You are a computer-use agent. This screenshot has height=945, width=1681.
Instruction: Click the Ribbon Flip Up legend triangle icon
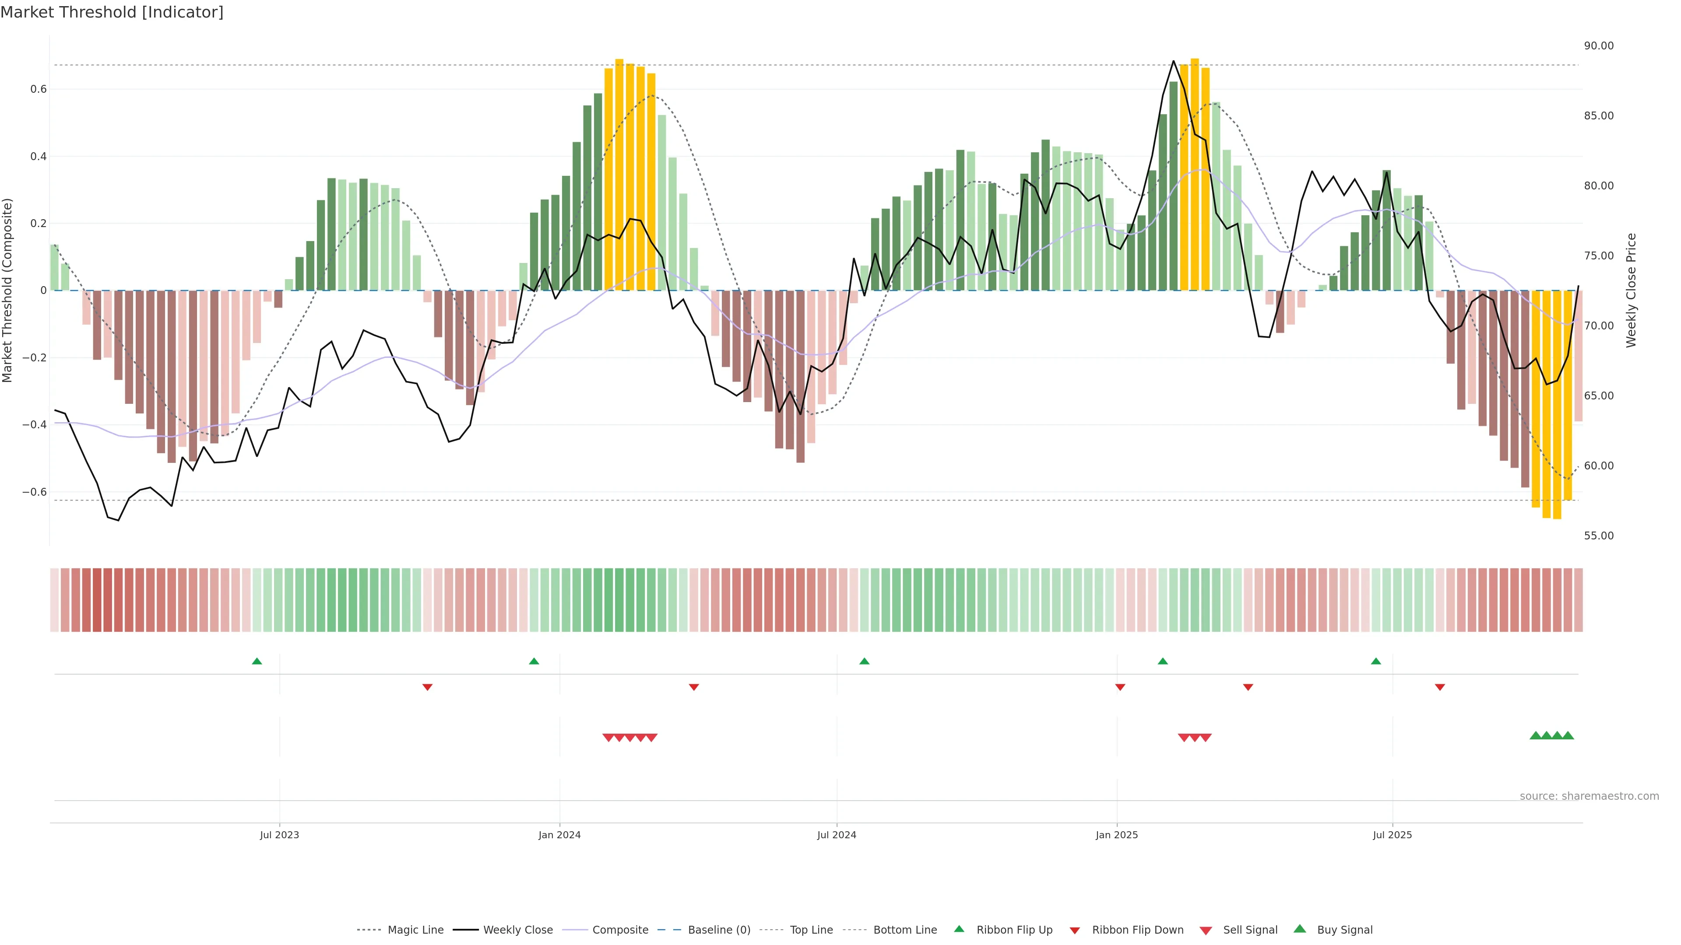pyautogui.click(x=959, y=929)
